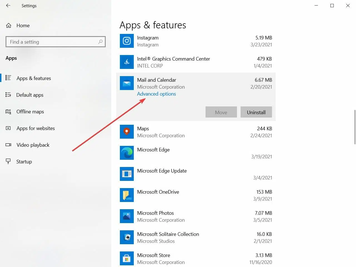The image size is (356, 267).
Task: Select Intel Graphics Command Center entry
Action: click(x=196, y=62)
